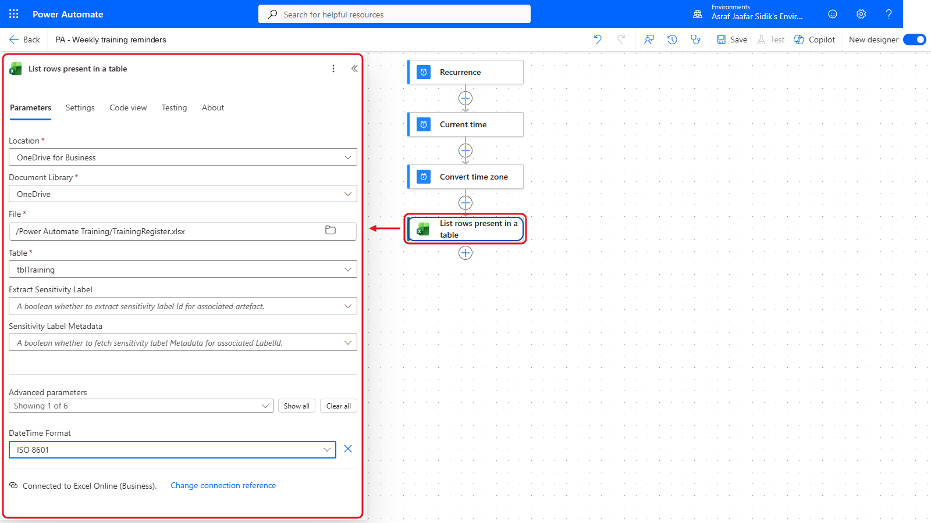The height and width of the screenshot is (523, 931).
Task: Click the search for helpful resources box
Action: 395,14
